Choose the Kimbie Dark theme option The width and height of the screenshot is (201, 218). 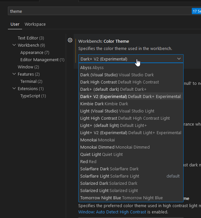(131, 104)
